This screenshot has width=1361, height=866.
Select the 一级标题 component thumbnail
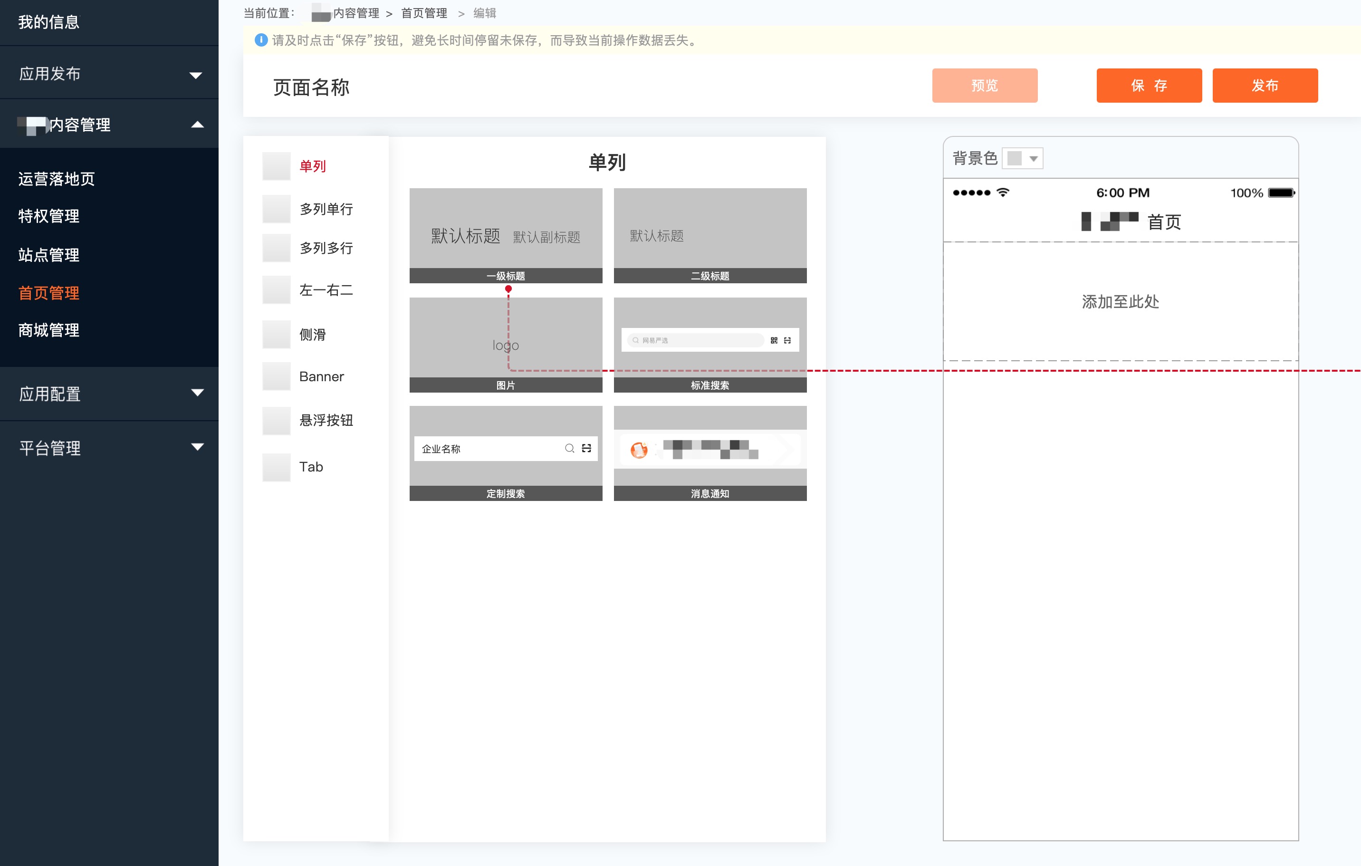pyautogui.click(x=506, y=236)
